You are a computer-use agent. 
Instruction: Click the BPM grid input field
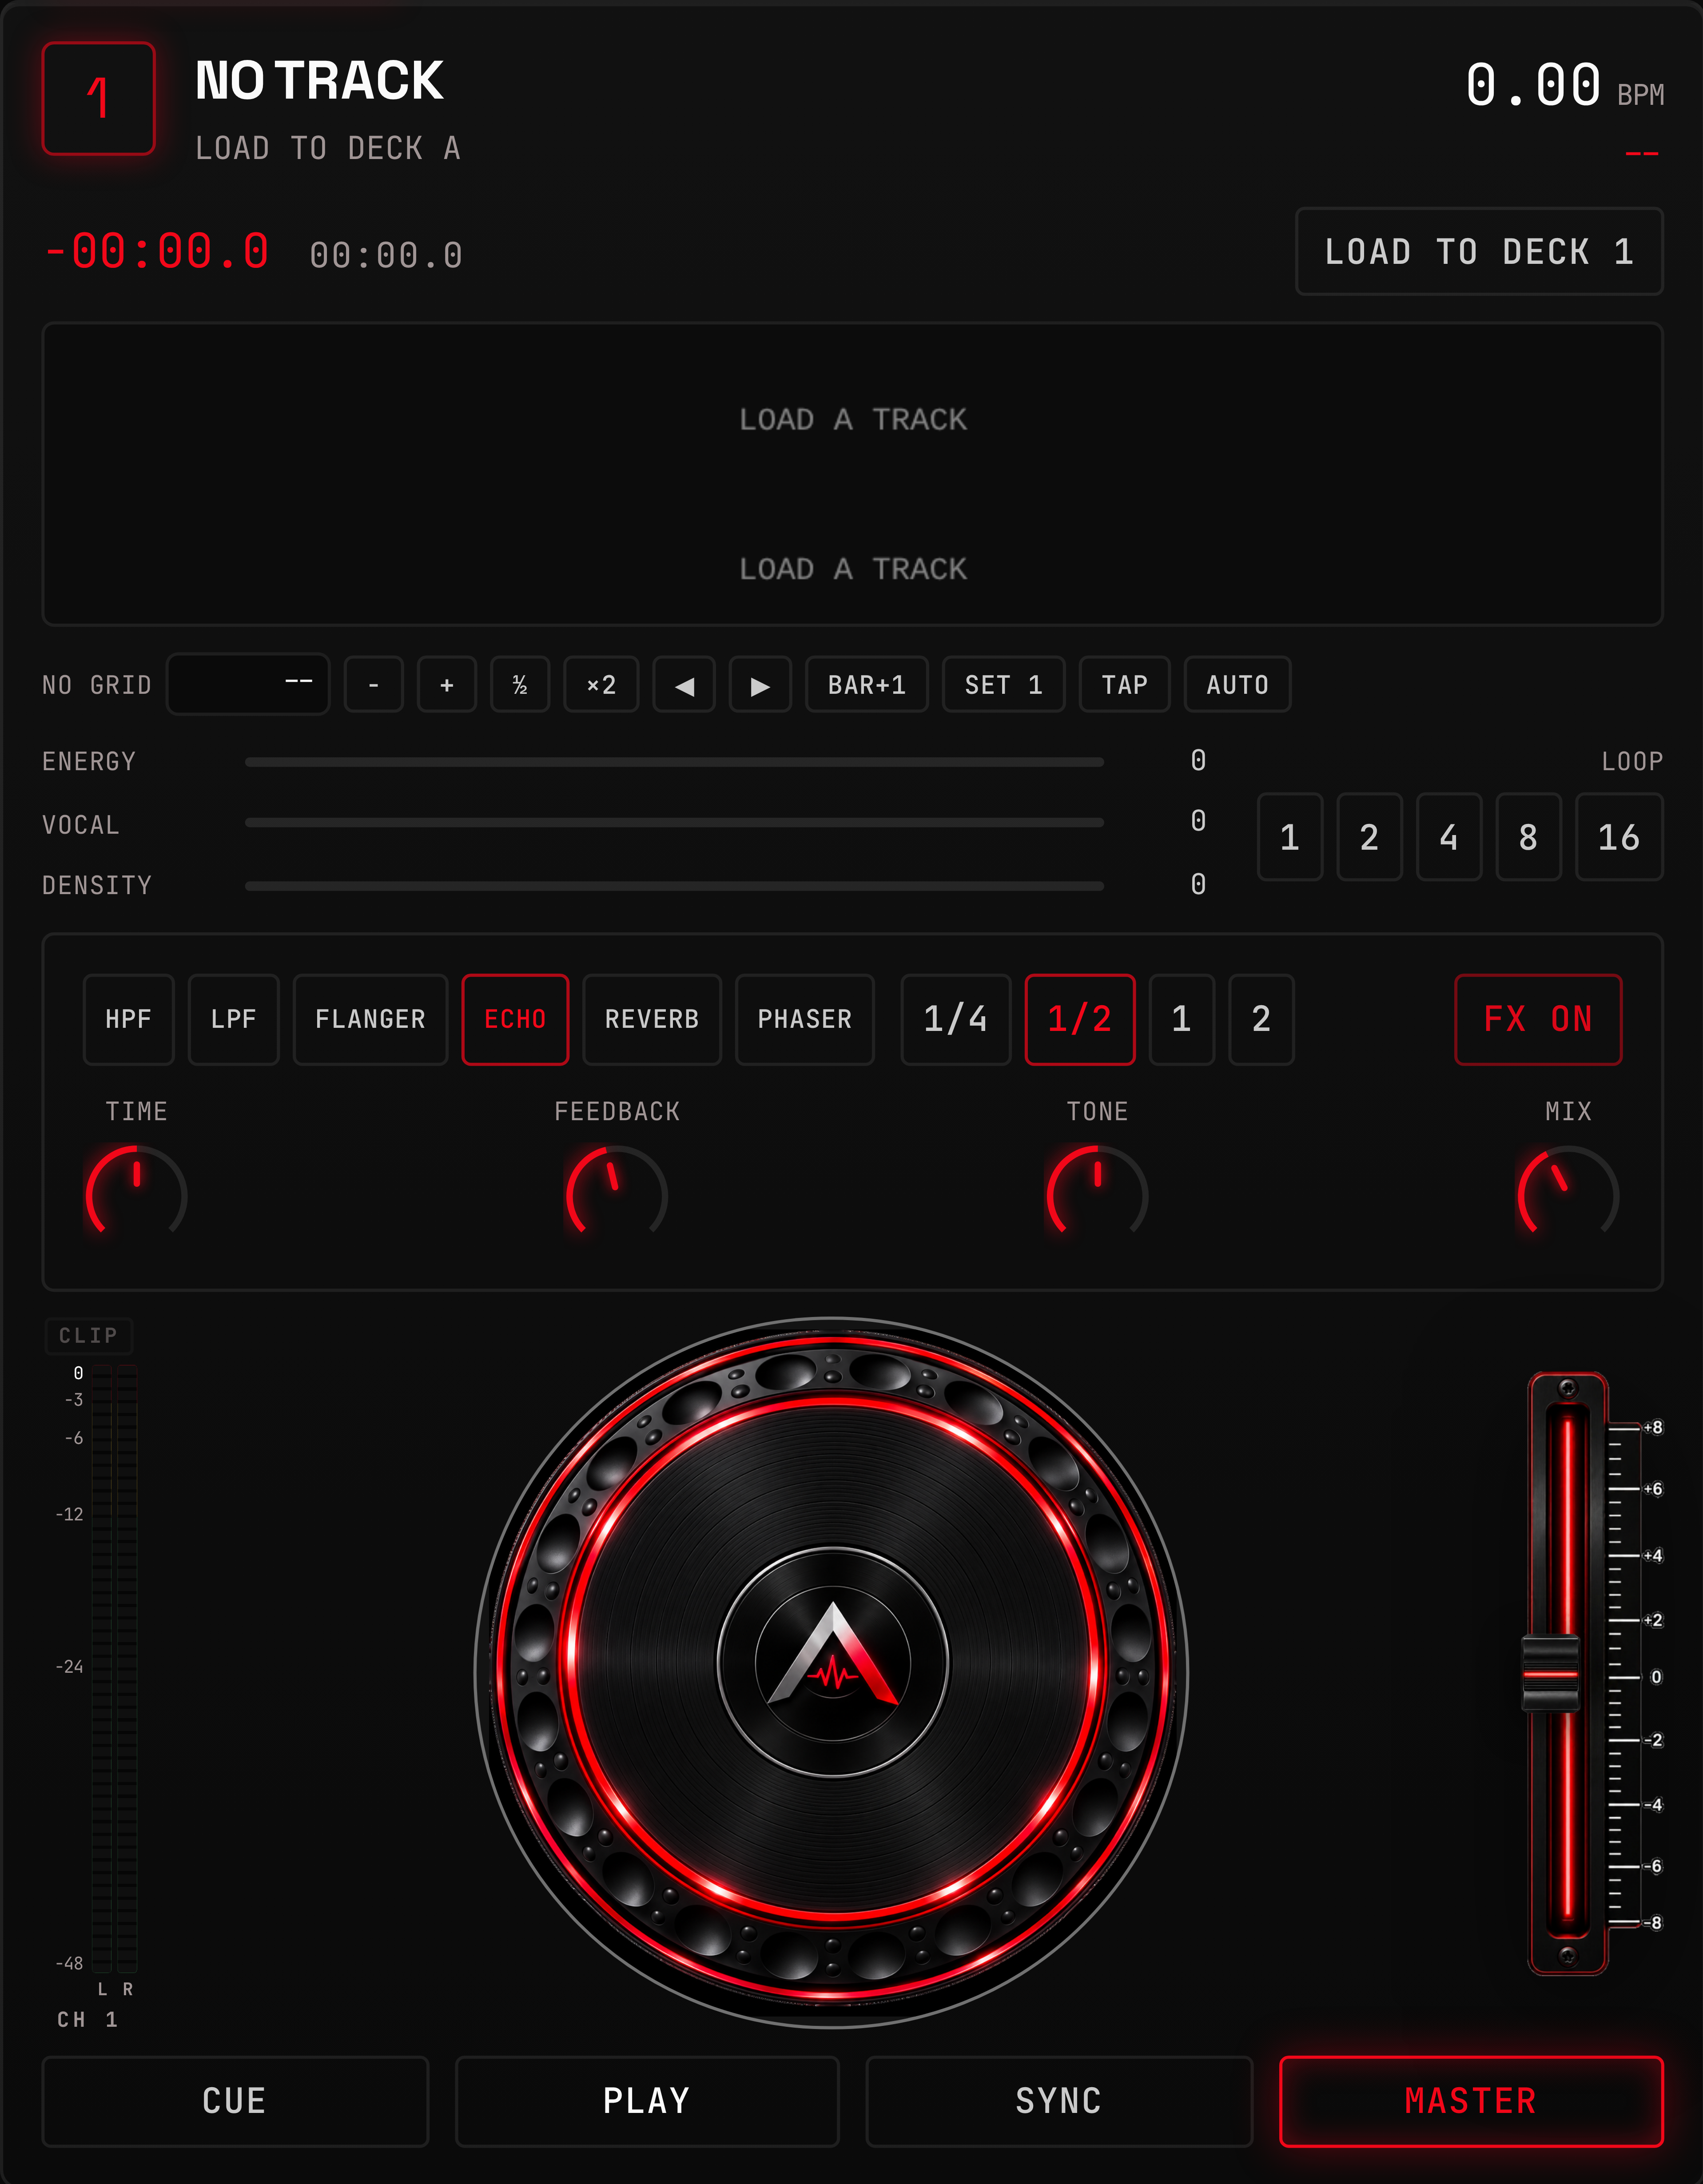tap(248, 684)
